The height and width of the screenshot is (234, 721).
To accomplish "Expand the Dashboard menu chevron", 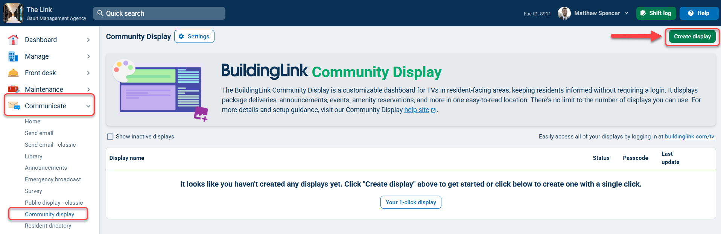I will coord(88,40).
